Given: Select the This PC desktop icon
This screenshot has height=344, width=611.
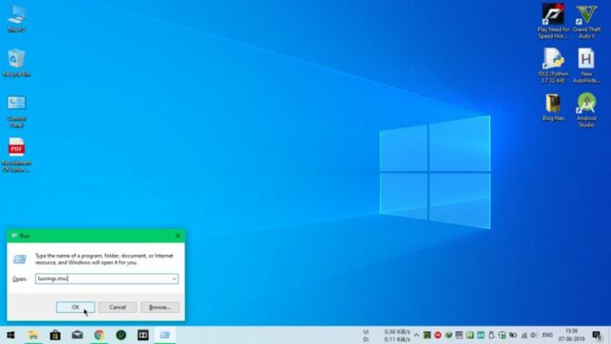Looking at the screenshot, I should 16,19.
